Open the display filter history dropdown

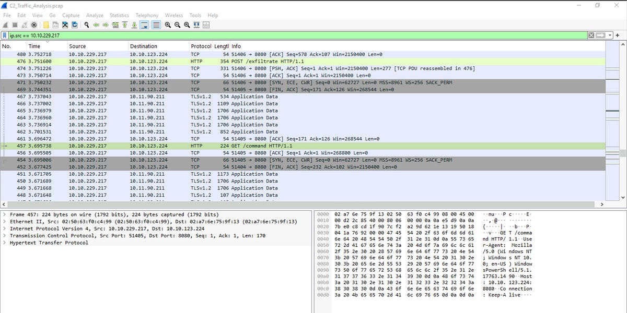[x=610, y=35]
